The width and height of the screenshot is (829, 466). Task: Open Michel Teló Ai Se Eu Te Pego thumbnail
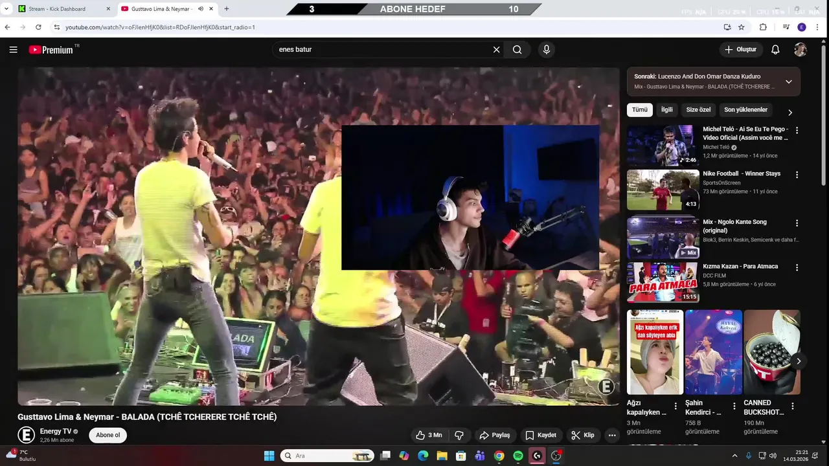(663, 145)
